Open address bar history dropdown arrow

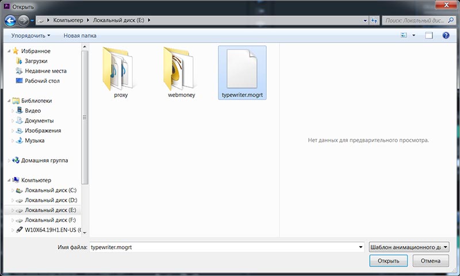(365, 21)
